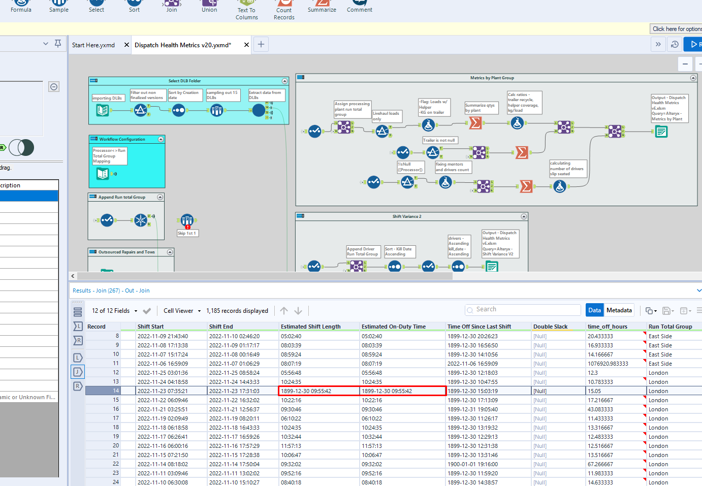Select the Dispatch Health Metrics v20.yxmd tab
The width and height of the screenshot is (702, 486).
click(x=183, y=45)
